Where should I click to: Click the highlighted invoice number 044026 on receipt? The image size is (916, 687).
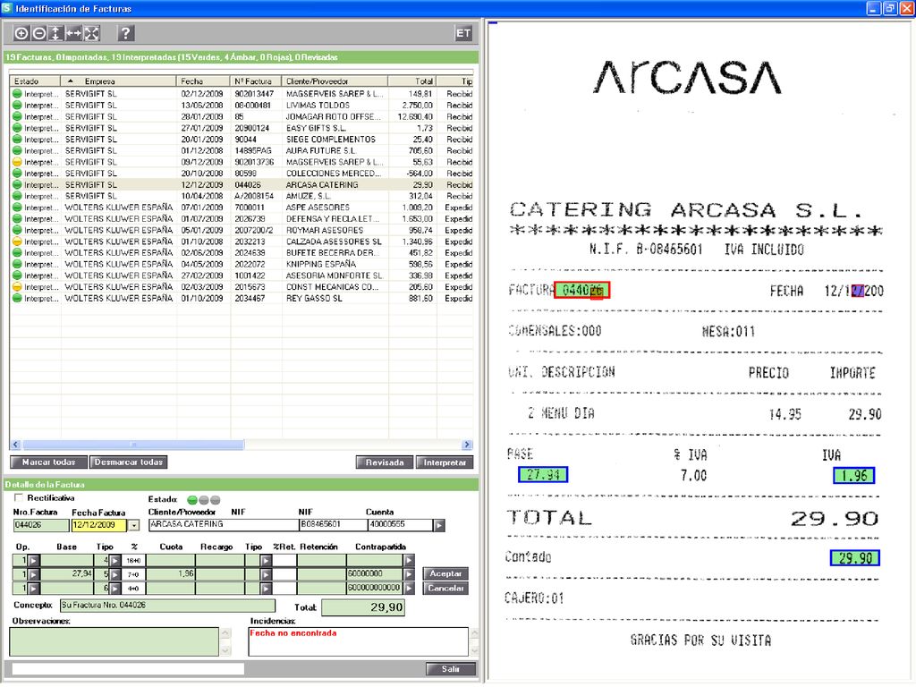click(581, 291)
